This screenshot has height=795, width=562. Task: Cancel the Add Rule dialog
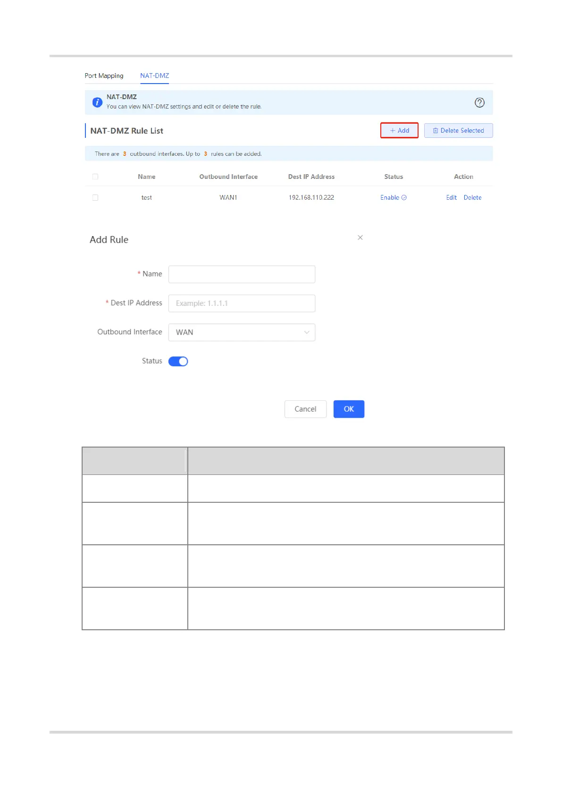pos(305,409)
